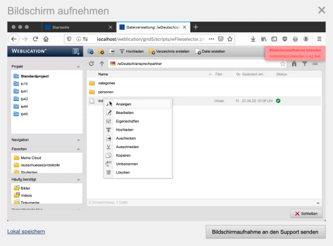
Task: Choose Löschen in context menu
Action: [x=138, y=172]
